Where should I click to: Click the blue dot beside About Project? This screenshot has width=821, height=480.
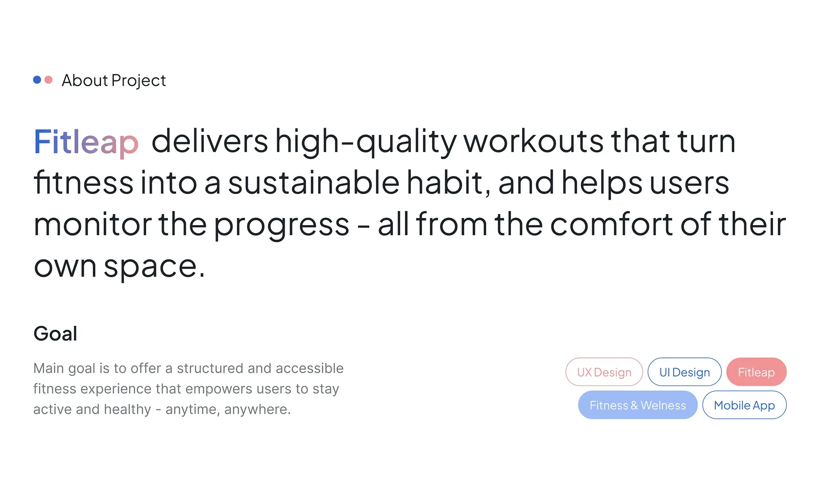37,80
